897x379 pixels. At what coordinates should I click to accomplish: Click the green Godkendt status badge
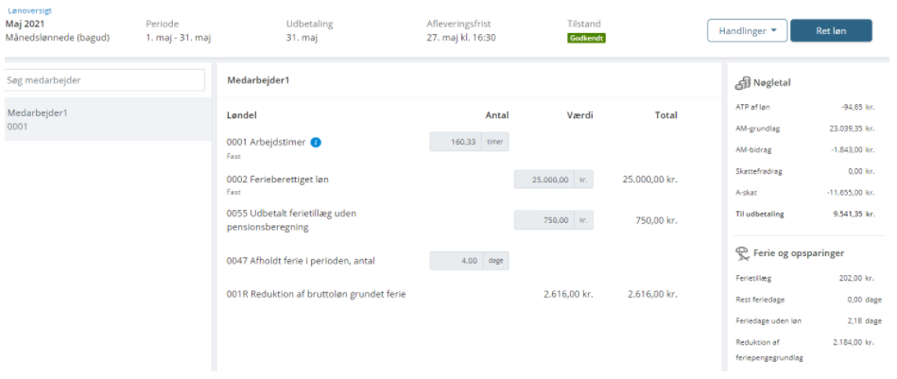pos(586,39)
